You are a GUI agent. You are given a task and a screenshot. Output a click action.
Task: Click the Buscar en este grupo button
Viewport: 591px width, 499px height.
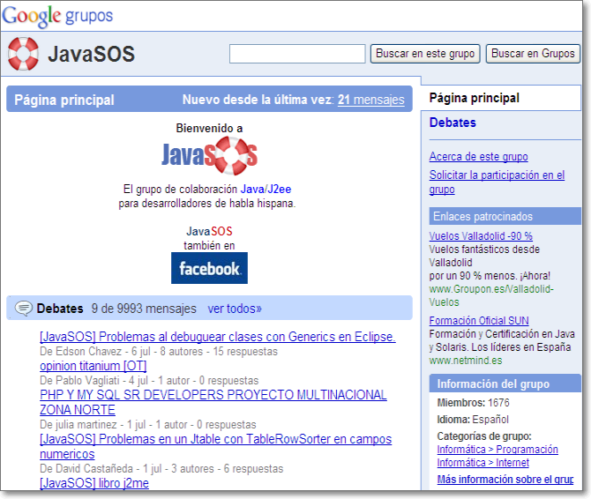coord(425,54)
